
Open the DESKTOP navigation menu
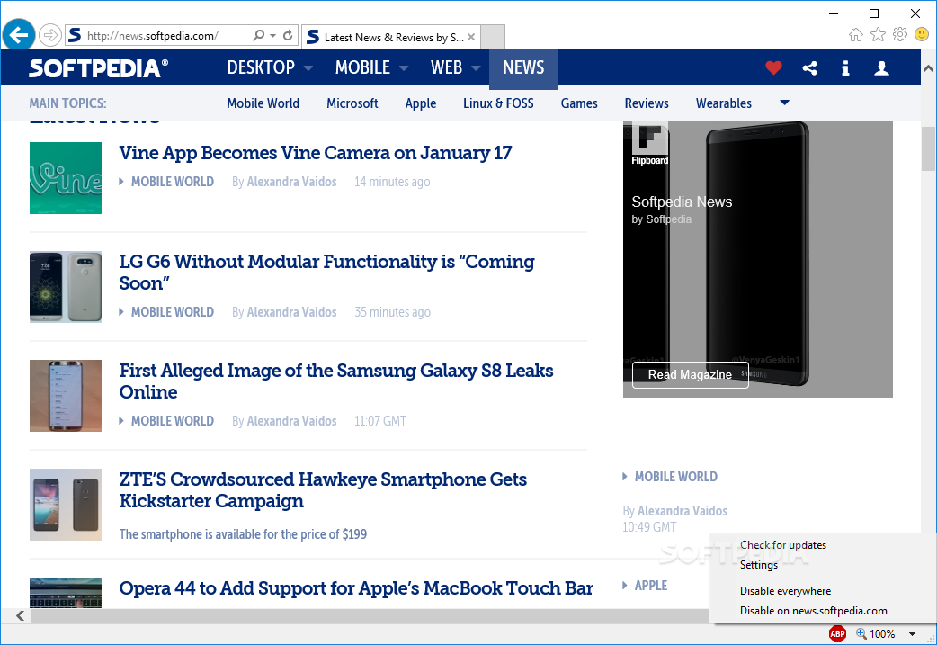(261, 67)
